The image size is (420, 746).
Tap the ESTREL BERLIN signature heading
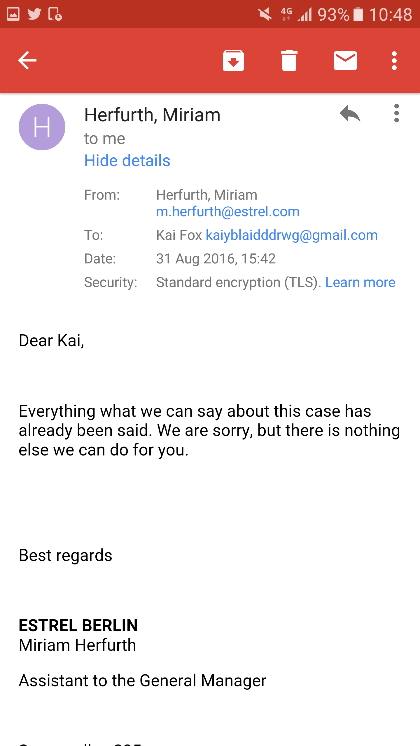pyautogui.click(x=78, y=626)
